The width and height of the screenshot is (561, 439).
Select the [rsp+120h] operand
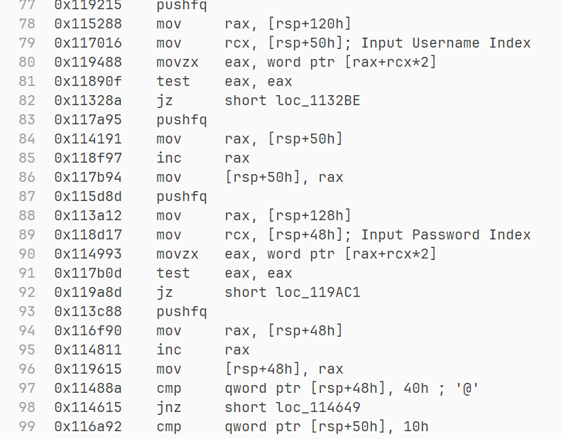coord(310,24)
